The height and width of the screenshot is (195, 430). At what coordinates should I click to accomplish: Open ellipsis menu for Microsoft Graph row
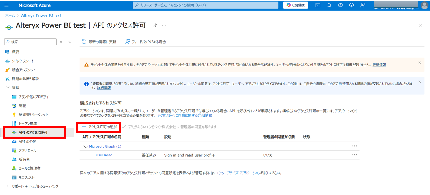point(354,146)
